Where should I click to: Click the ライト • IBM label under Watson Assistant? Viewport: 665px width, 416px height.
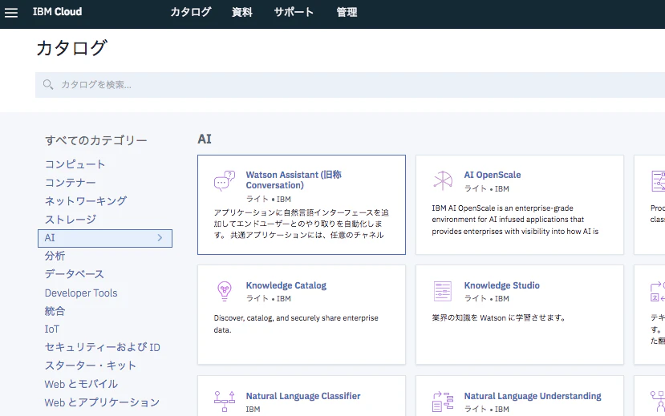pos(269,199)
